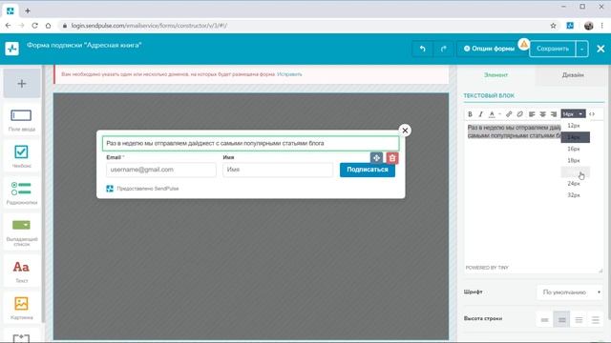Add a dropdown list (Выпадающий список) element
The image size is (611, 343).
click(21, 232)
